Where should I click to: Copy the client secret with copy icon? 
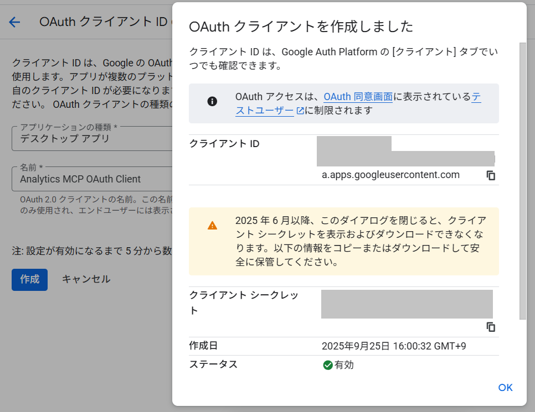(491, 327)
